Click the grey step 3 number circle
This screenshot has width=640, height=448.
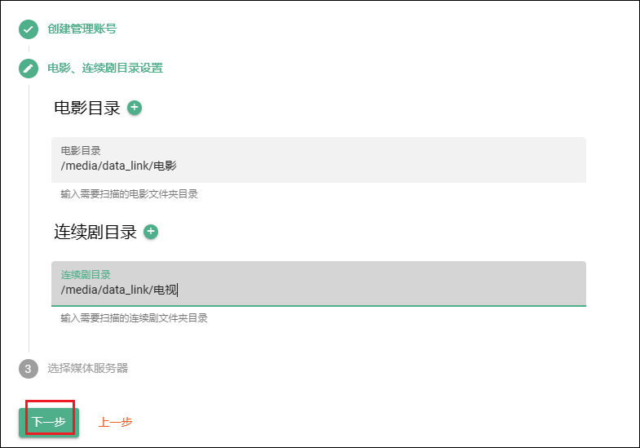(x=29, y=369)
